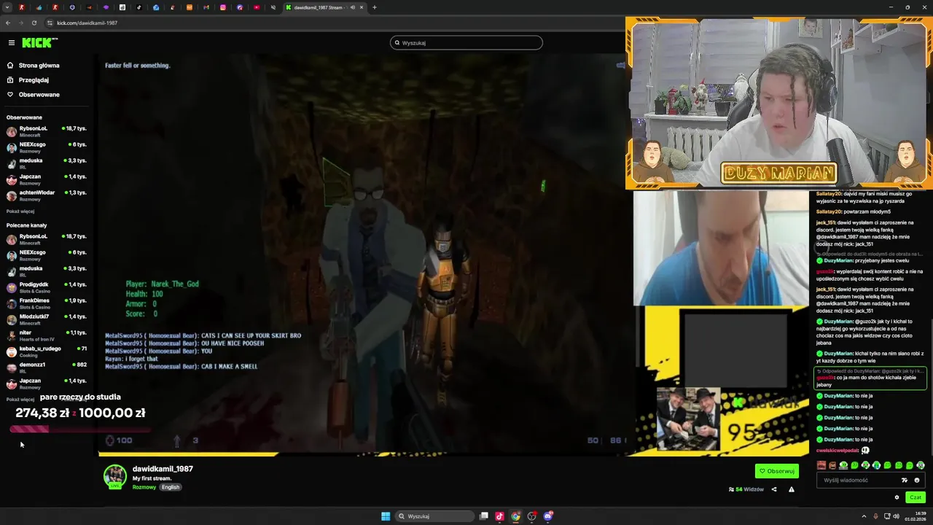Click the Rozmowy category link under stream title

pyautogui.click(x=144, y=487)
